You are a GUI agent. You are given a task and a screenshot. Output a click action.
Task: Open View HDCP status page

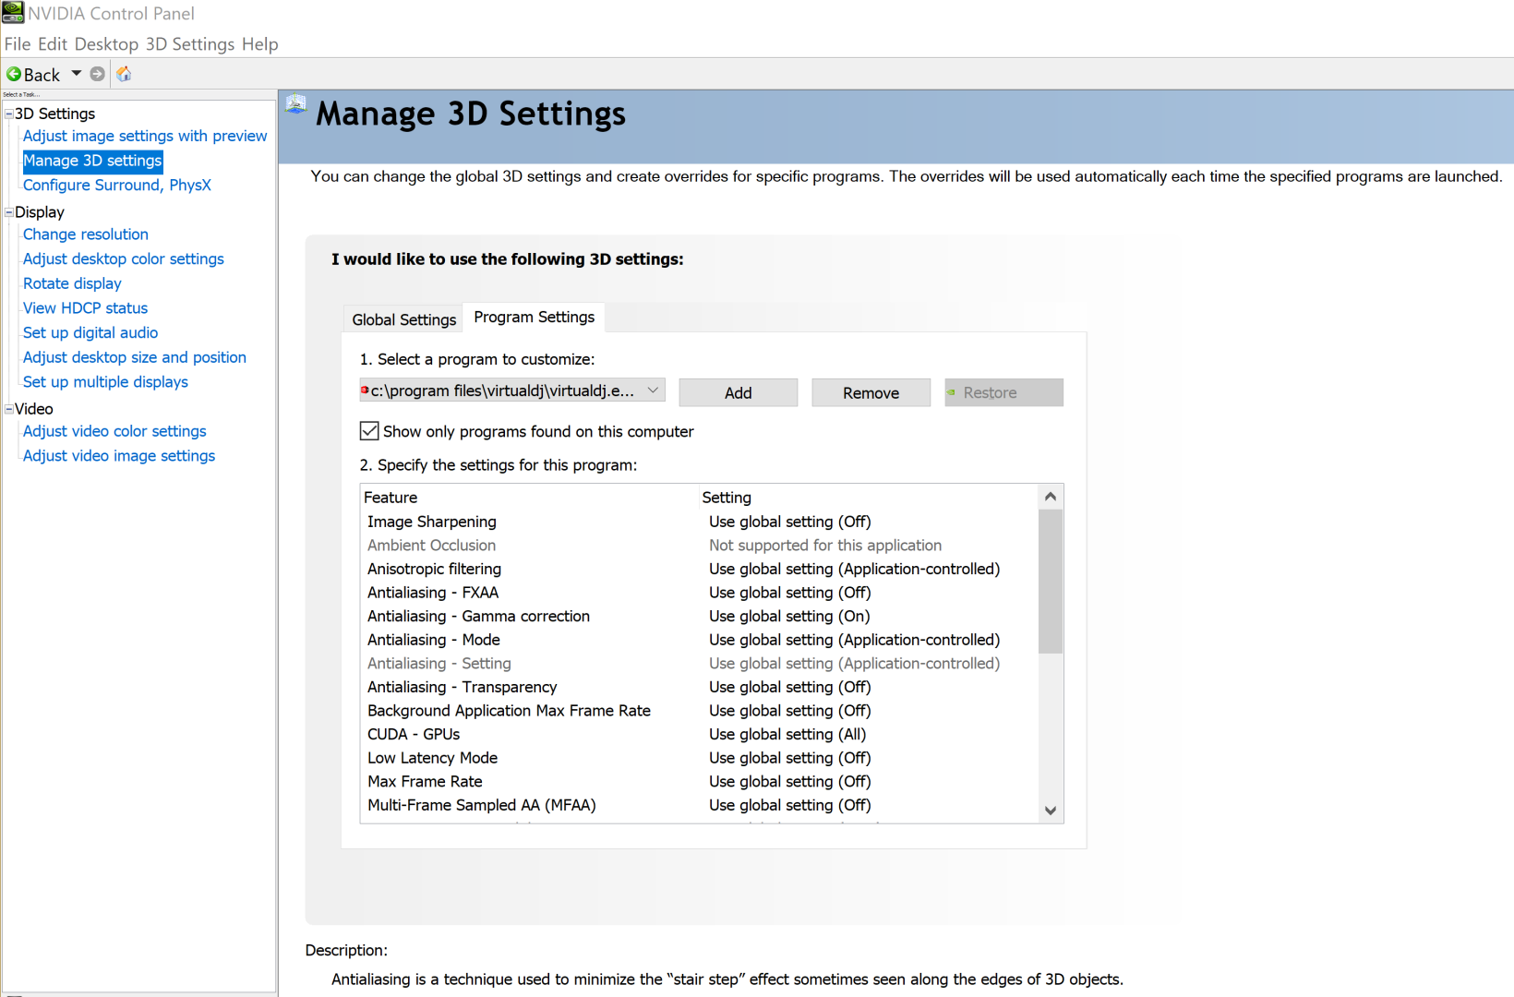click(x=85, y=308)
